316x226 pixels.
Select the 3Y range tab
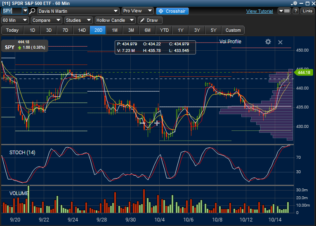[x=197, y=30]
